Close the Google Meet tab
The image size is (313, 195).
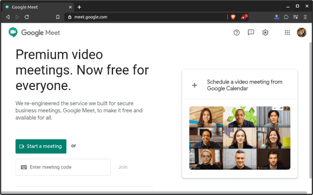[x=70, y=7]
